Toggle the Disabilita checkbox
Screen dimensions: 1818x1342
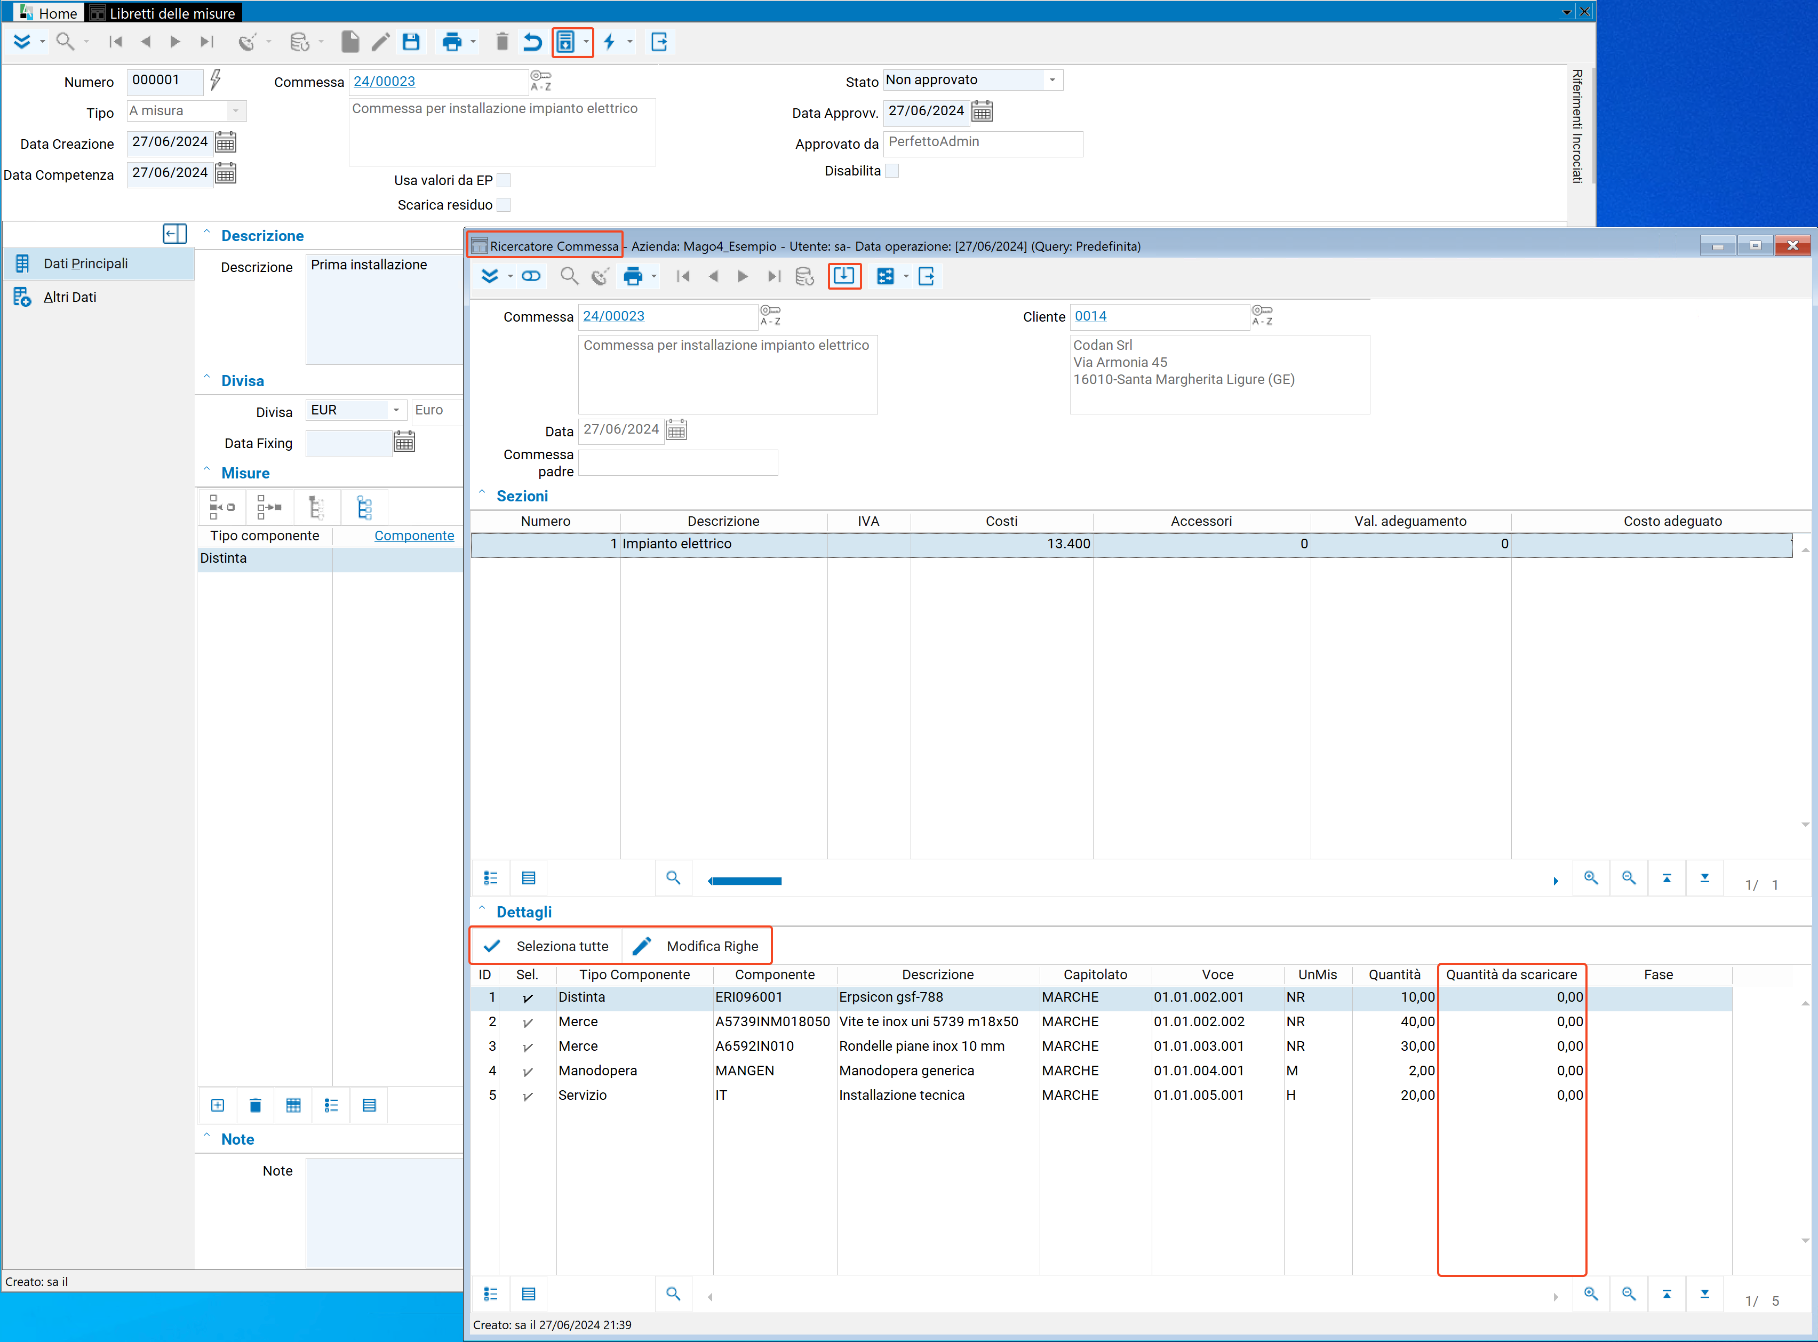[892, 171]
